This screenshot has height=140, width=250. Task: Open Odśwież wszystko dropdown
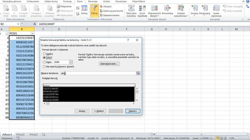click(x=50, y=16)
